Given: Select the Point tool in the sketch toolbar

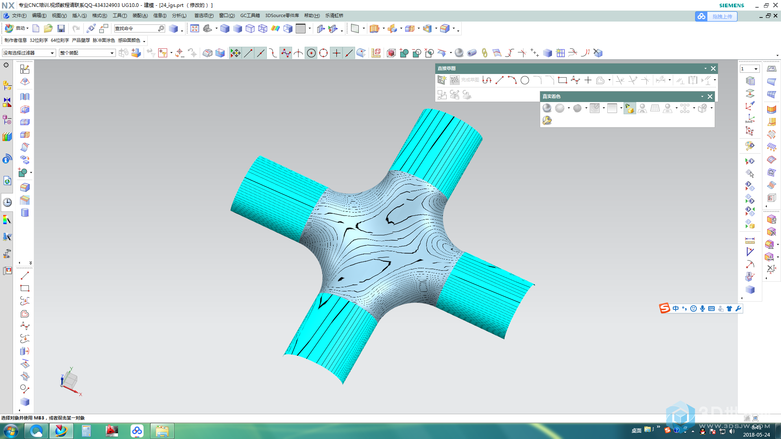Looking at the screenshot, I should coord(588,80).
